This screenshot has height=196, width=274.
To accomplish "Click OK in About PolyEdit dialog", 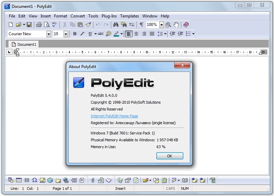I will click(x=170, y=156).
